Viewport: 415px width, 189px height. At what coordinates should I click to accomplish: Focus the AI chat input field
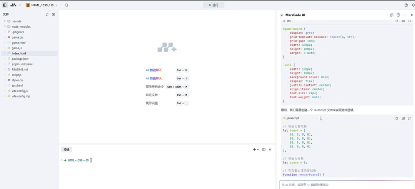347,185
